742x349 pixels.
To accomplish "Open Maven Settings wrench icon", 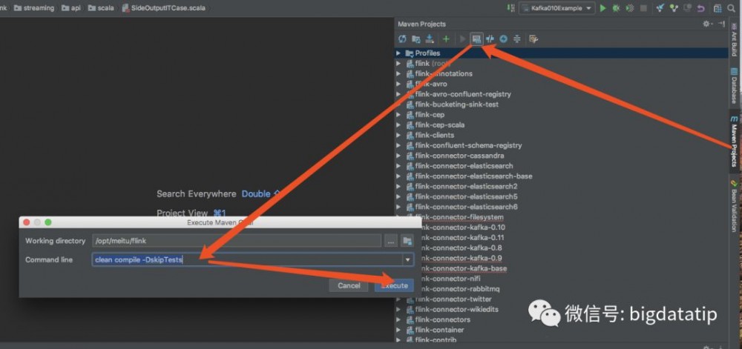I will point(533,39).
